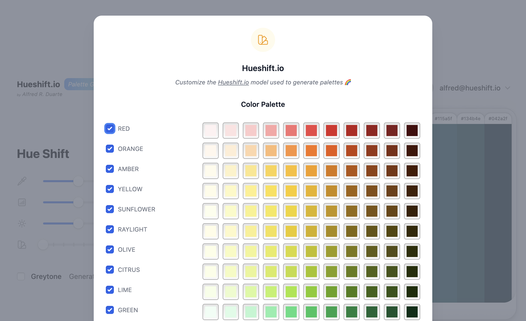Image resolution: width=526 pixels, height=321 pixels.
Task: Click the Hueshift.io logo title in header
Action: click(x=39, y=84)
